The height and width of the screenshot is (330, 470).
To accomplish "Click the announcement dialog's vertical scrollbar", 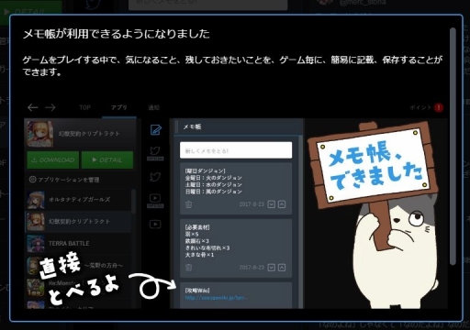I will point(453,147).
